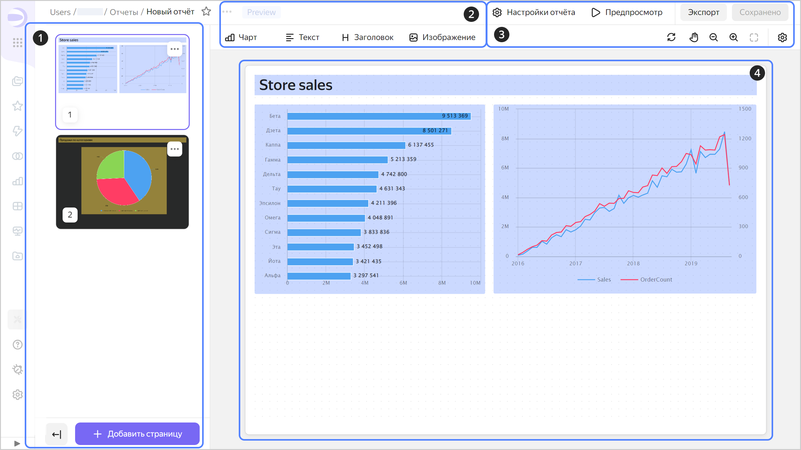Click the Альфа row label in bar chart
801x450 pixels.
coord(273,275)
